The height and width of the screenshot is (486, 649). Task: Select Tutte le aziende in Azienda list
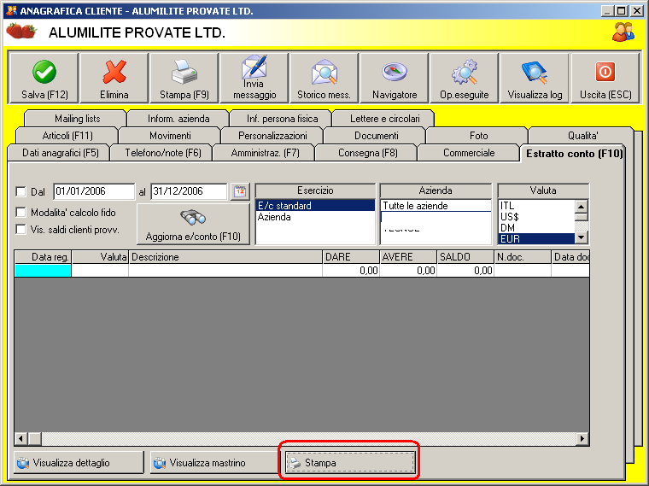(436, 206)
